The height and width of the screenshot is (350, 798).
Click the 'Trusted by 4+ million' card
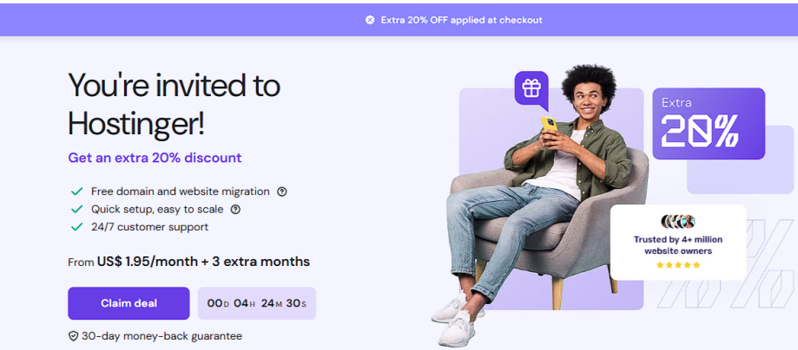pos(678,243)
